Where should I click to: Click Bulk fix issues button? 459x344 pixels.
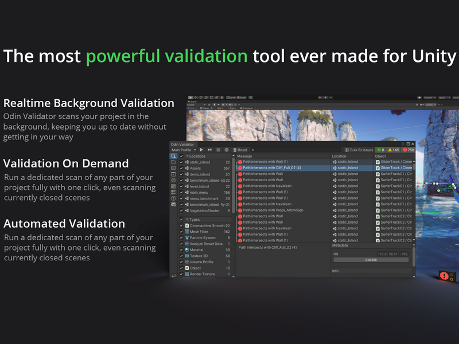[359, 150]
